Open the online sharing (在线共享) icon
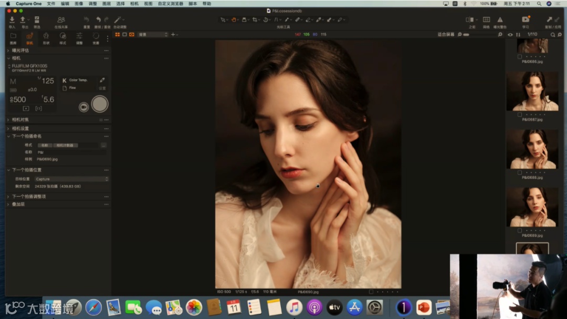The width and height of the screenshot is (567, 319). pyautogui.click(x=61, y=20)
